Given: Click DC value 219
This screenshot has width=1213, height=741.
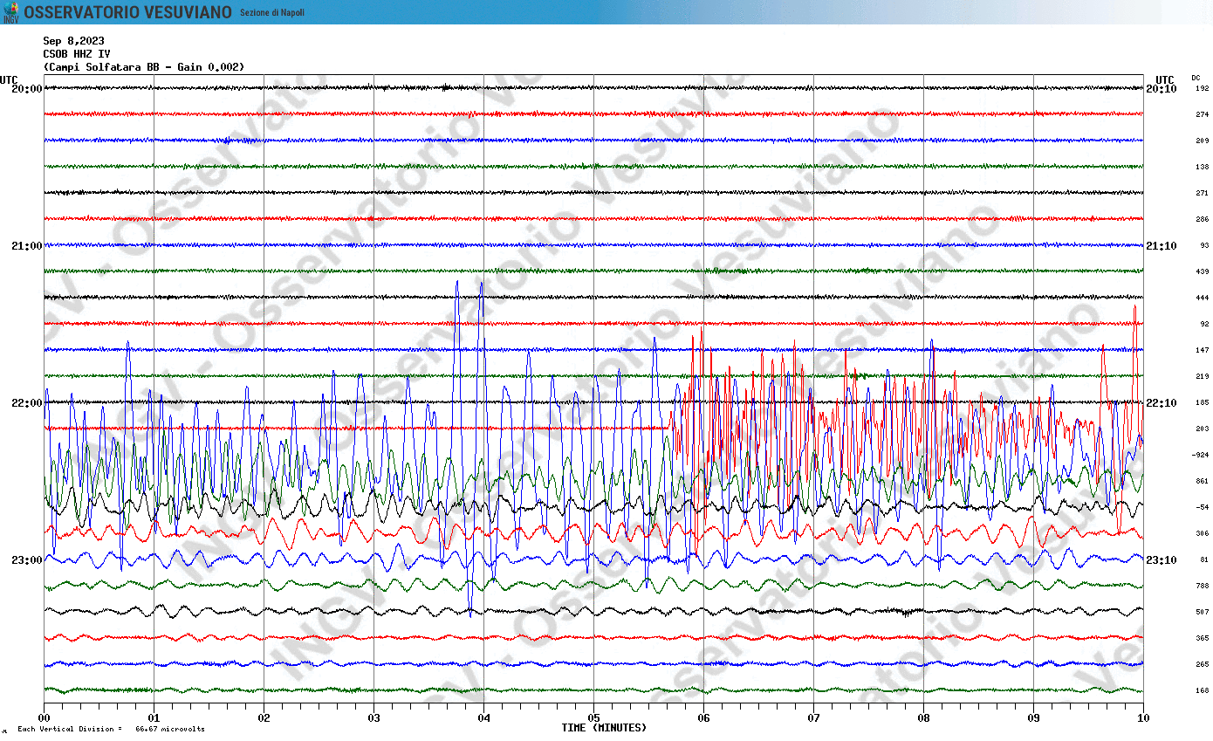Looking at the screenshot, I should tap(1203, 376).
